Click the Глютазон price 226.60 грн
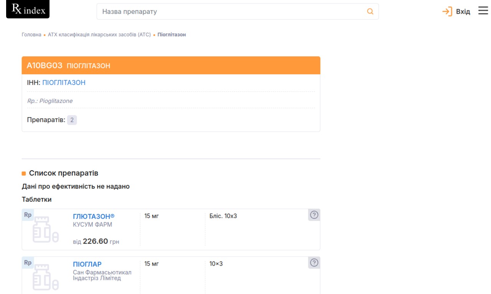The width and height of the screenshot is (491, 294). (x=96, y=241)
